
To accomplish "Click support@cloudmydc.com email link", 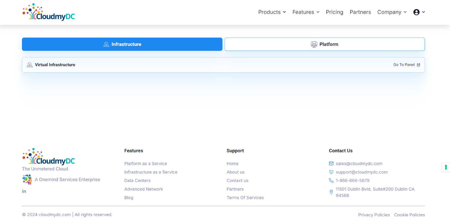I will pos(362,172).
